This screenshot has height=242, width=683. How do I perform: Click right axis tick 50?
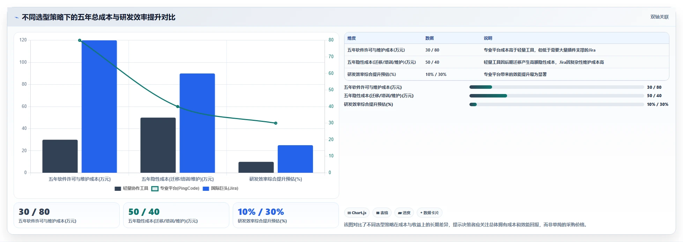point(331,90)
